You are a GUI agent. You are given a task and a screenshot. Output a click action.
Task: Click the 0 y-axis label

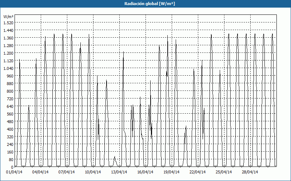tap(12, 167)
